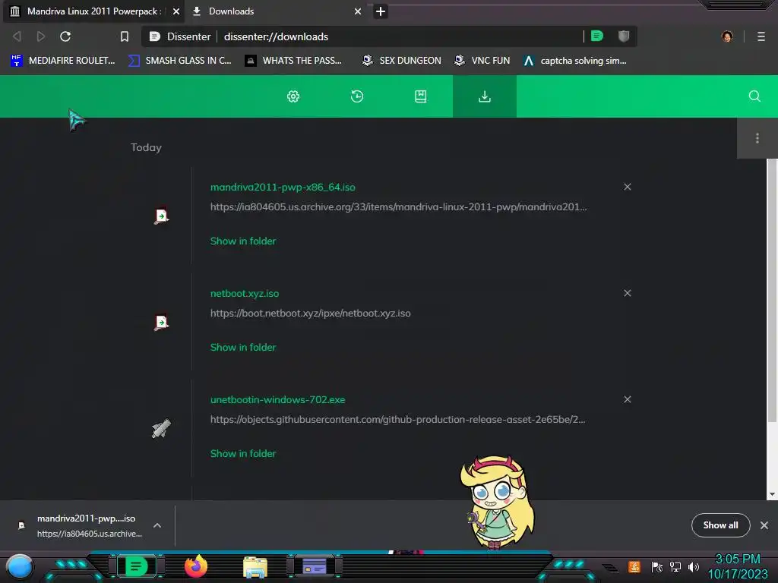The width and height of the screenshot is (778, 583).
Task: Open the History clock icon
Action: [x=357, y=96]
